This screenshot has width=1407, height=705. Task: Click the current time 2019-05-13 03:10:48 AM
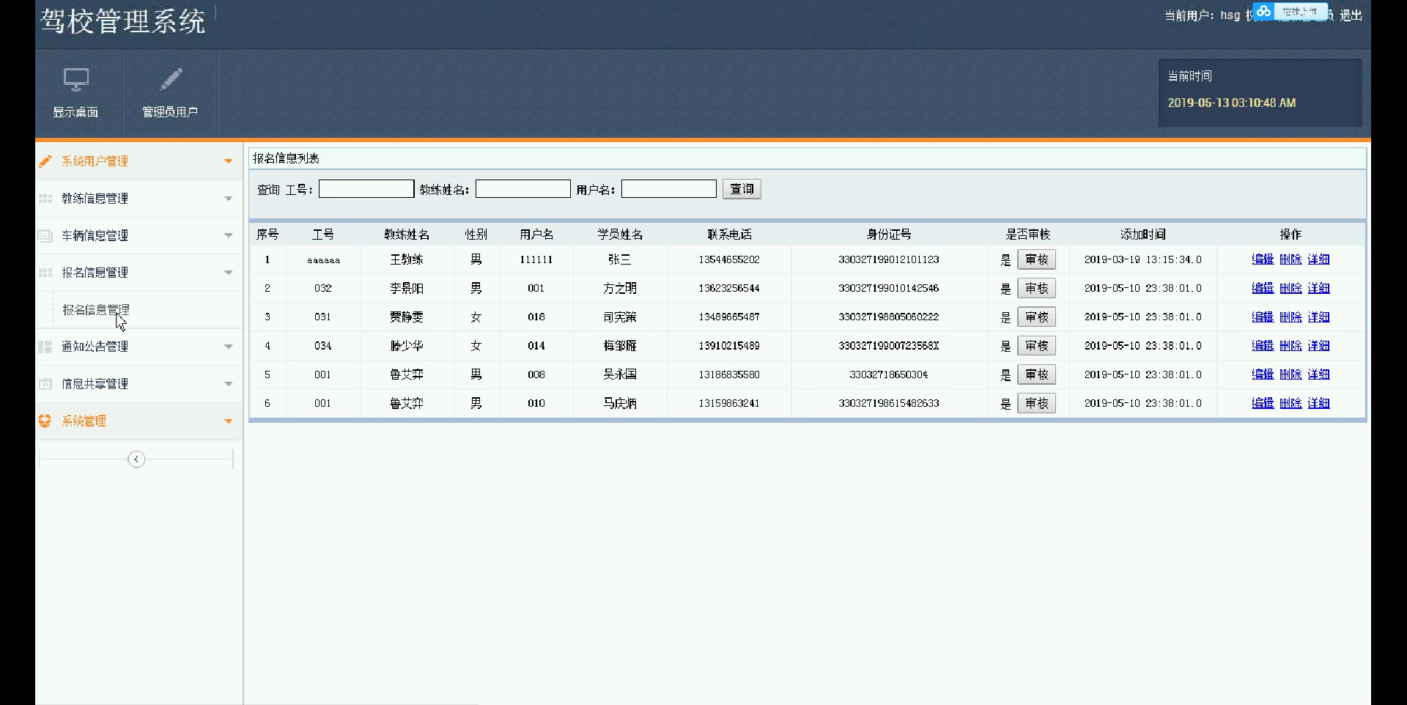(1232, 103)
